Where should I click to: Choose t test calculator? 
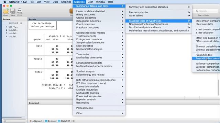pyautogui.click(x=206, y=24)
